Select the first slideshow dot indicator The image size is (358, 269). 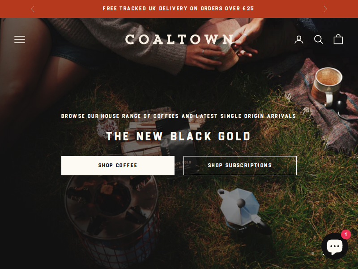(313, 253)
